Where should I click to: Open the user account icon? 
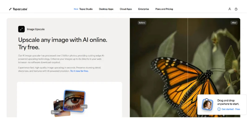[x=230, y=9]
